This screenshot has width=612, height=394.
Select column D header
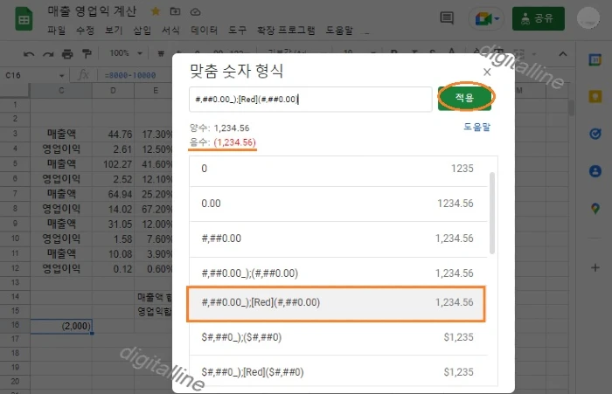point(113,91)
